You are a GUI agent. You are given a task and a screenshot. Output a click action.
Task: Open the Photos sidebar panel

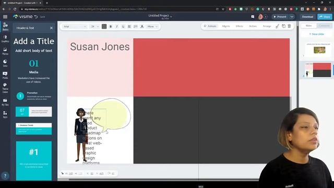point(5,51)
